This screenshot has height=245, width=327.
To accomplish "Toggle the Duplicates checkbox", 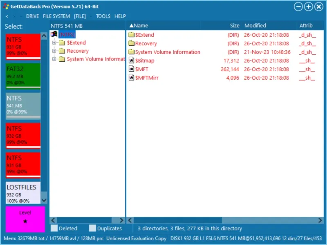I will tap(92, 228).
